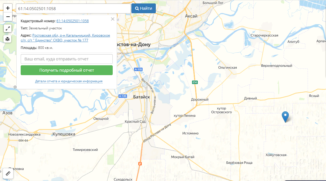
Task: Zoom out with the minus button
Action: [8, 17]
